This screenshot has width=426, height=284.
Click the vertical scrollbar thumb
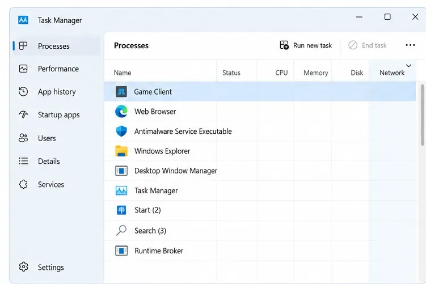click(423, 115)
